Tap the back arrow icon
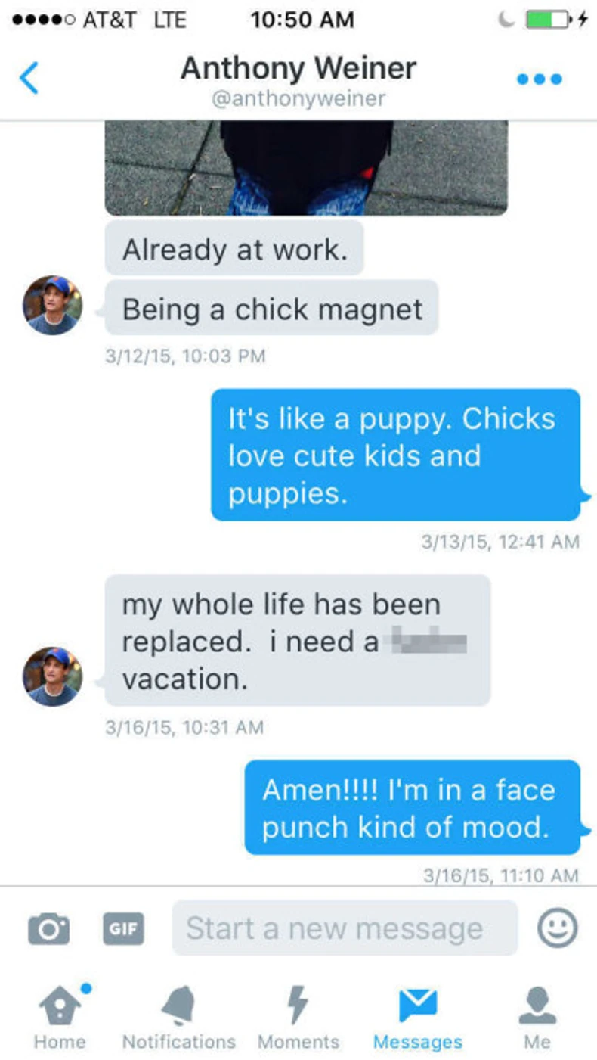Viewport: 597px width, 1060px height. pos(29,78)
